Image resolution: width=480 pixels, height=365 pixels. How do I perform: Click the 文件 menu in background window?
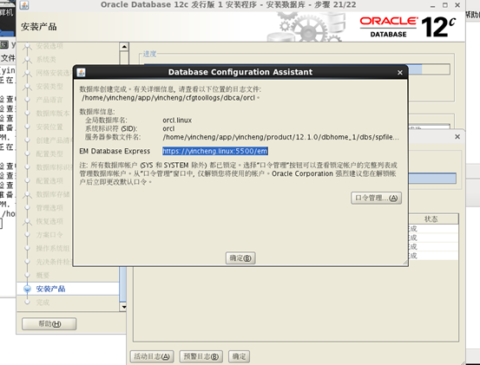pos(8,58)
